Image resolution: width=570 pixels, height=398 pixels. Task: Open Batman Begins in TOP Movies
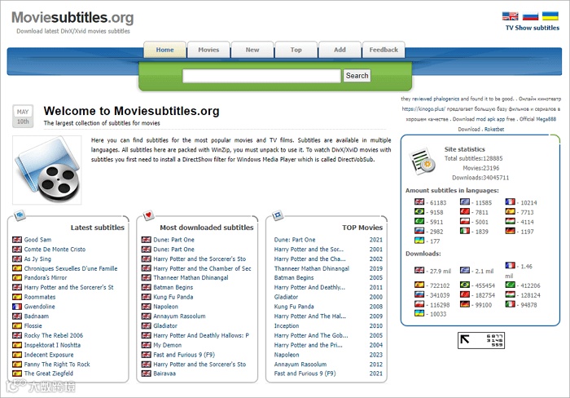click(x=294, y=278)
